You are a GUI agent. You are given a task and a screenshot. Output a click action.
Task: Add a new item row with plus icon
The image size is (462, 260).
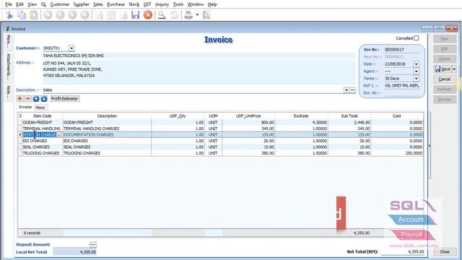(19, 98)
